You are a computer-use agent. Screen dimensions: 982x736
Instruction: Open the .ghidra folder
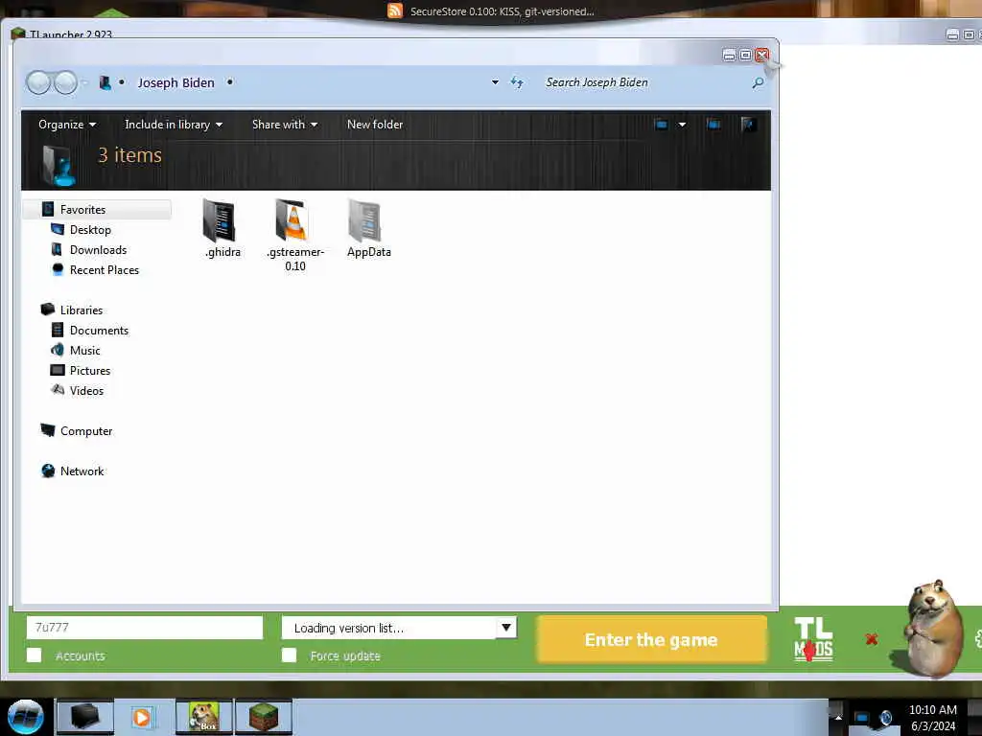[x=222, y=228]
